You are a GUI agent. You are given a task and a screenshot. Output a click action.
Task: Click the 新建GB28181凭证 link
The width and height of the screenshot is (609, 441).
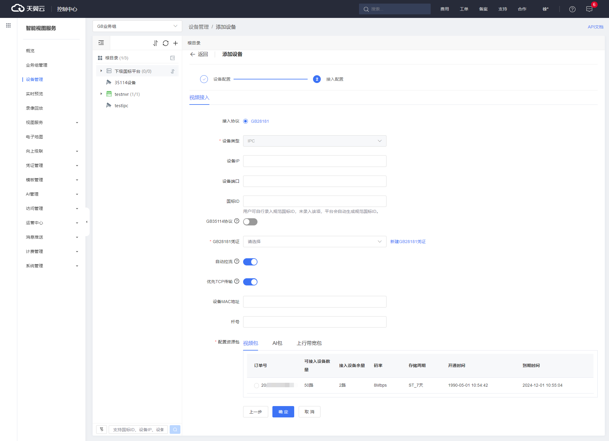408,242
